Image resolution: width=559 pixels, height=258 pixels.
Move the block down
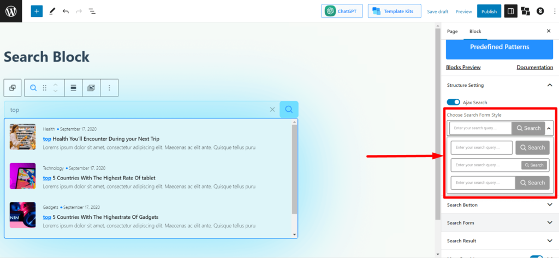point(55,91)
